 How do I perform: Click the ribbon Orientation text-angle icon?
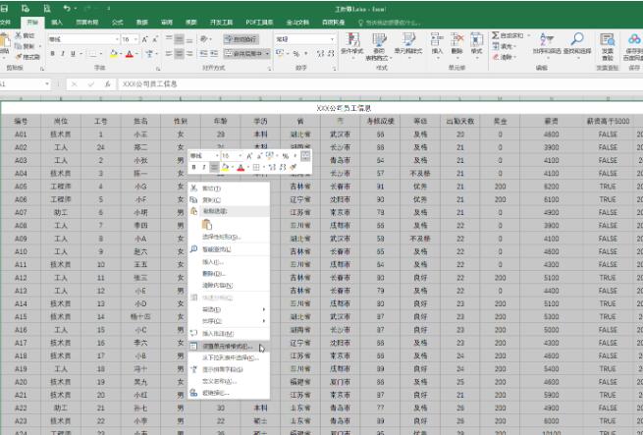point(204,39)
